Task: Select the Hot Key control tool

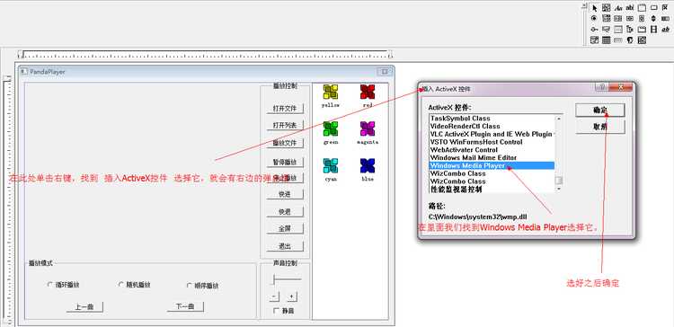Action: tap(606, 30)
